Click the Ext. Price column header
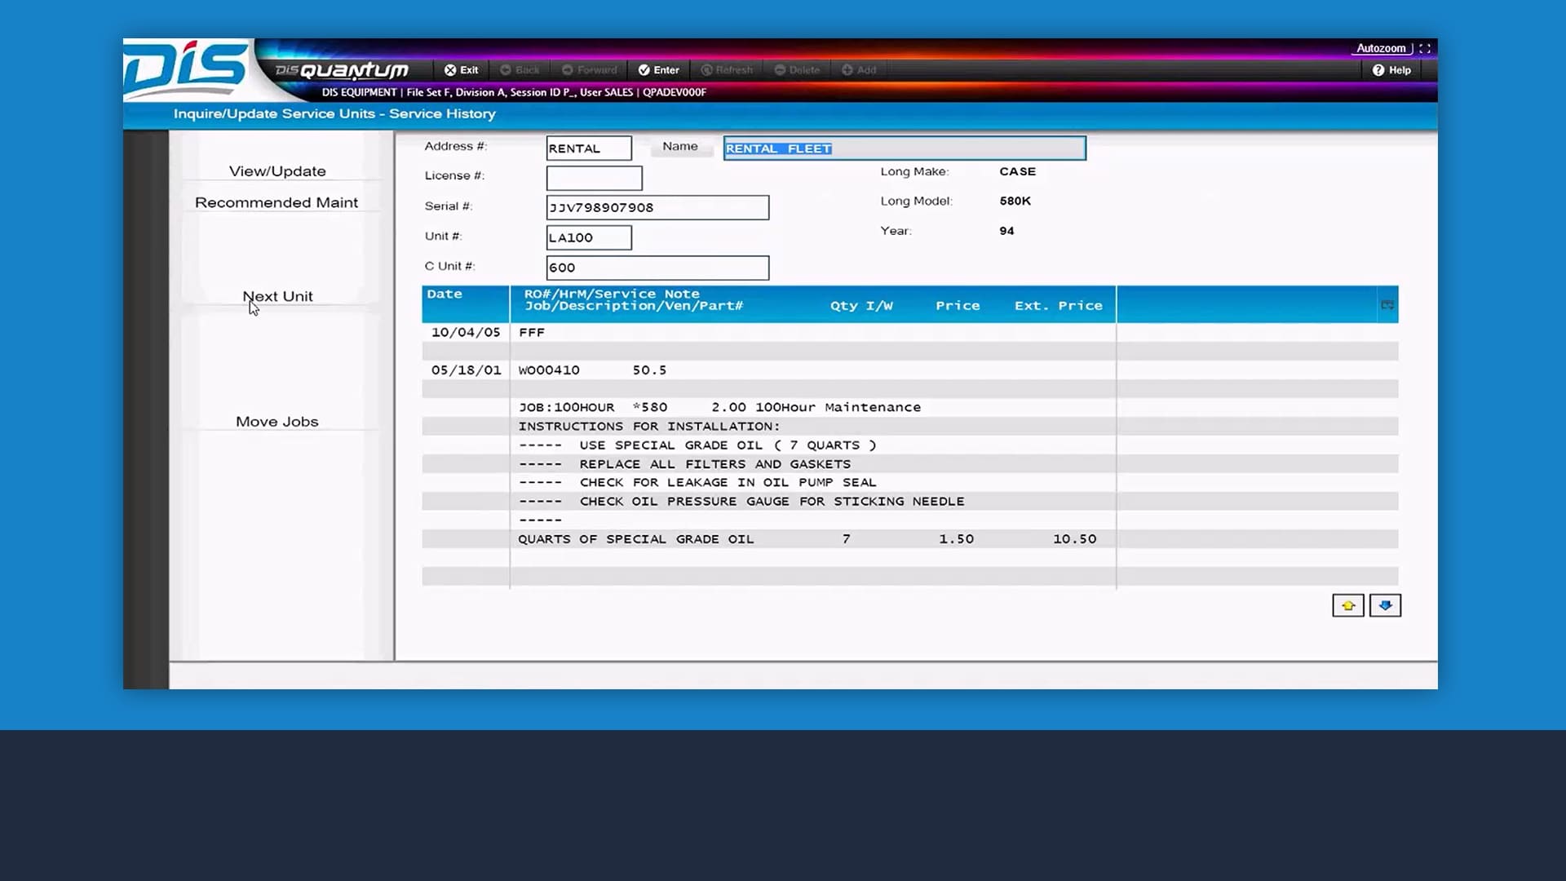Viewport: 1566px width, 881px height. (x=1058, y=306)
